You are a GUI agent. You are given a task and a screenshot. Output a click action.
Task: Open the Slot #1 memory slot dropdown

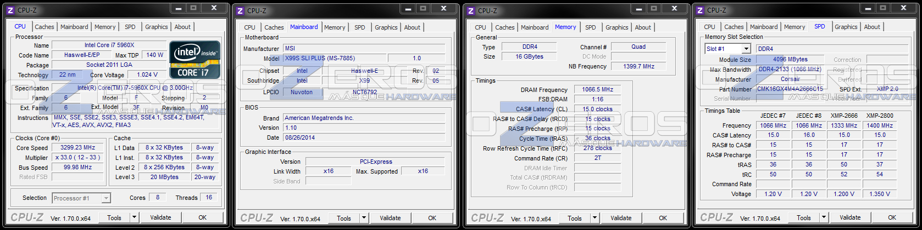746,49
